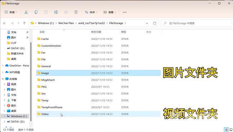The width and height of the screenshot is (233, 132).
Task: Click the navigation pane scrollbar
Action: click(x=31, y=81)
